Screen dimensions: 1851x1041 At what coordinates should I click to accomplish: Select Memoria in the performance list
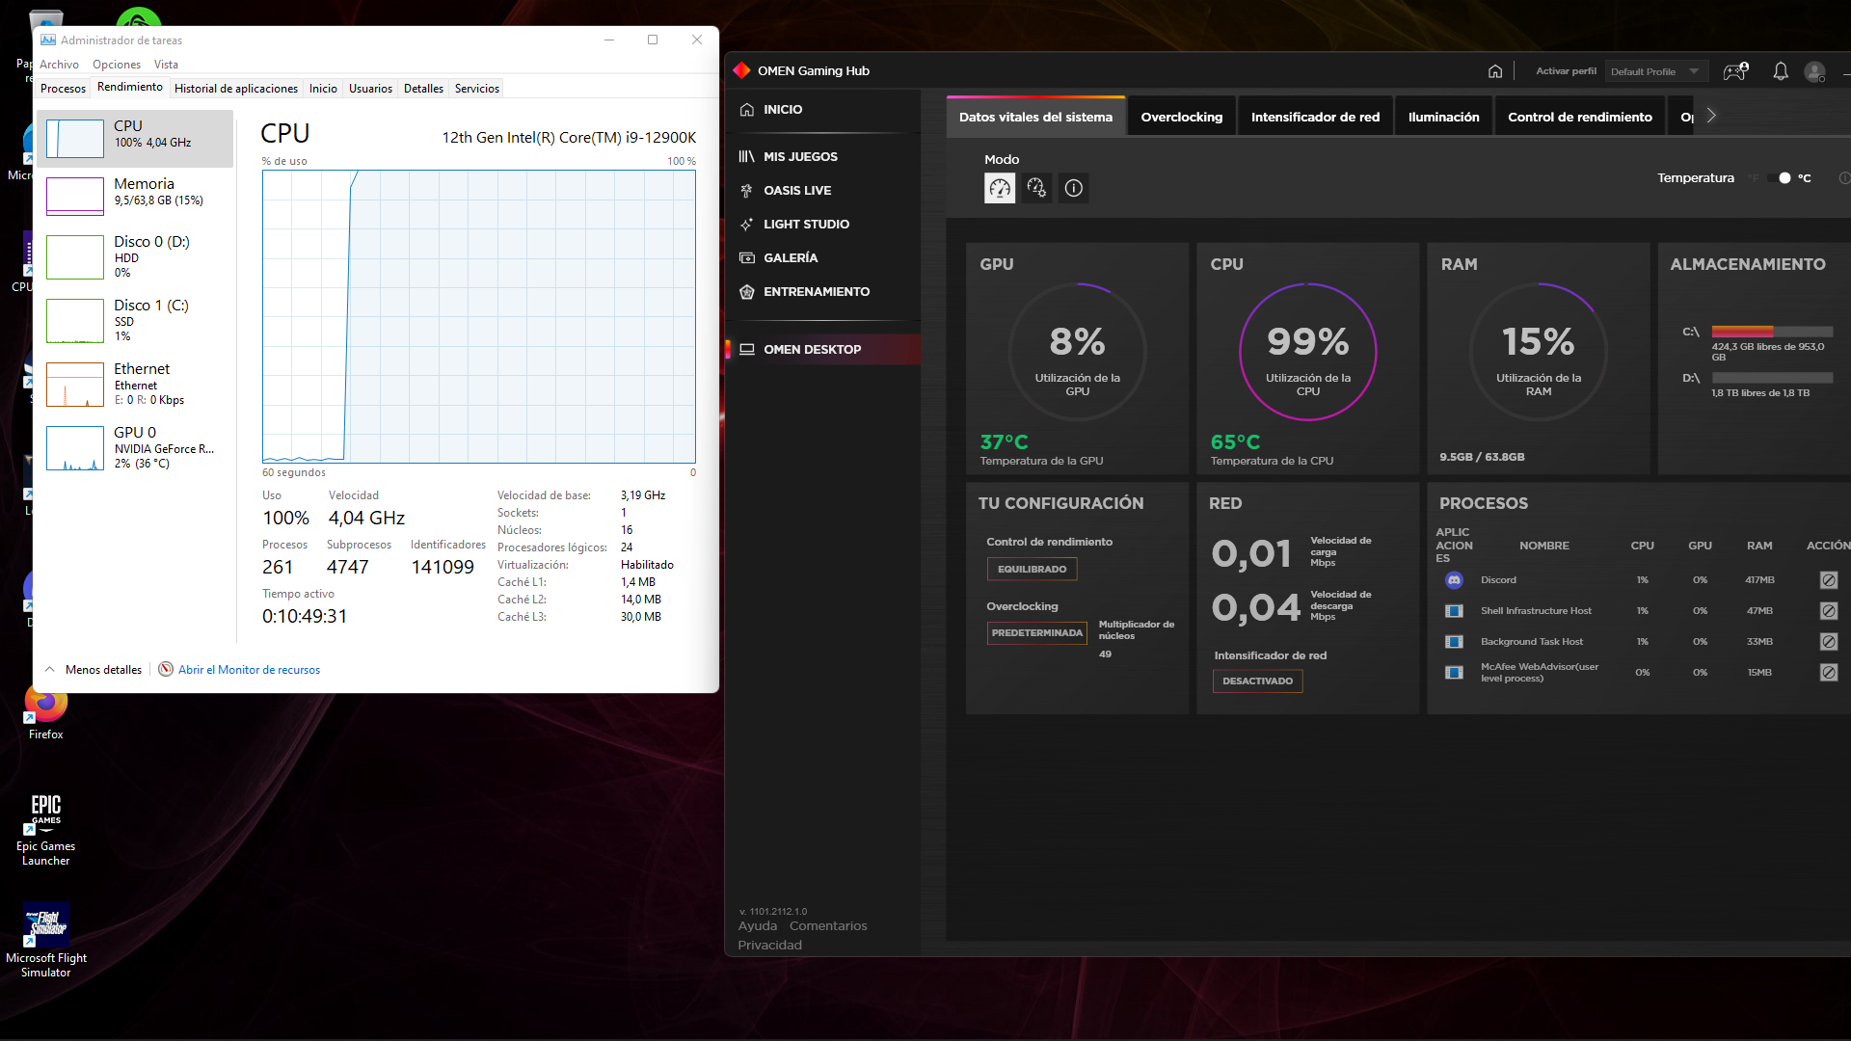point(135,192)
